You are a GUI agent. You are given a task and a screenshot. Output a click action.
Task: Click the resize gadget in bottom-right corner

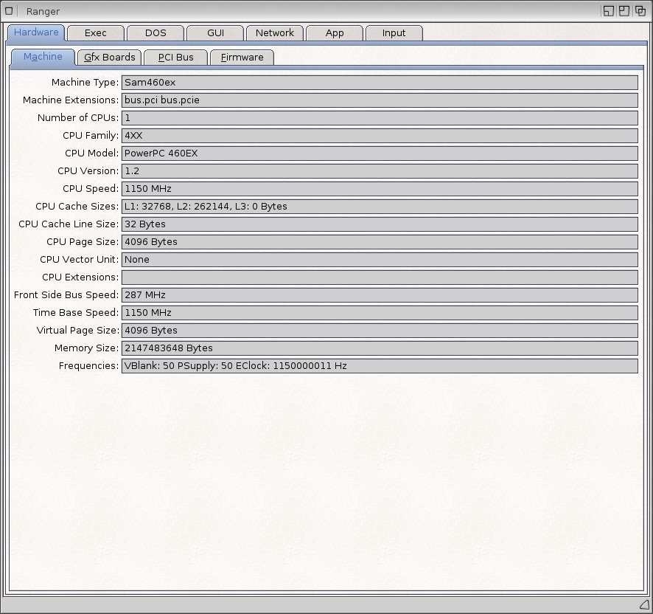tap(643, 604)
